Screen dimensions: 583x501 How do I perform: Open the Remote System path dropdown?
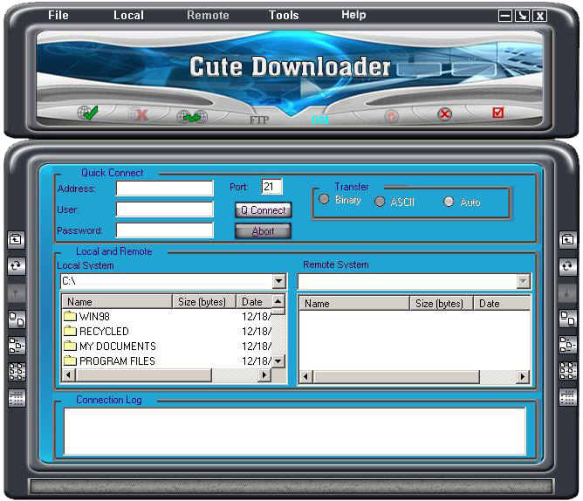pos(523,282)
